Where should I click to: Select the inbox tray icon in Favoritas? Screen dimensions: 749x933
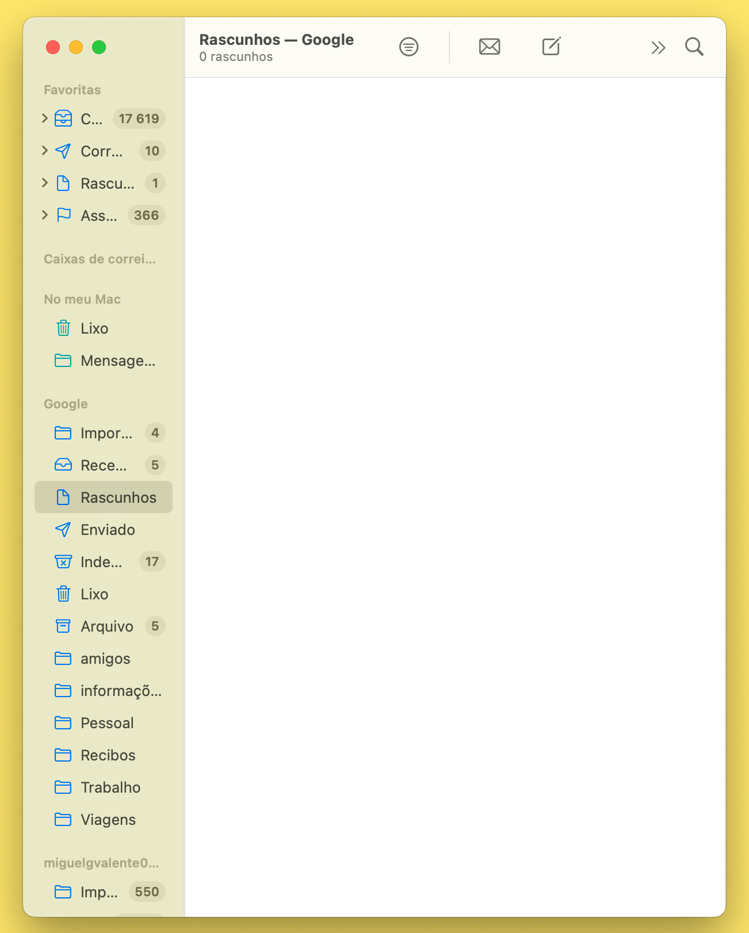(x=63, y=118)
